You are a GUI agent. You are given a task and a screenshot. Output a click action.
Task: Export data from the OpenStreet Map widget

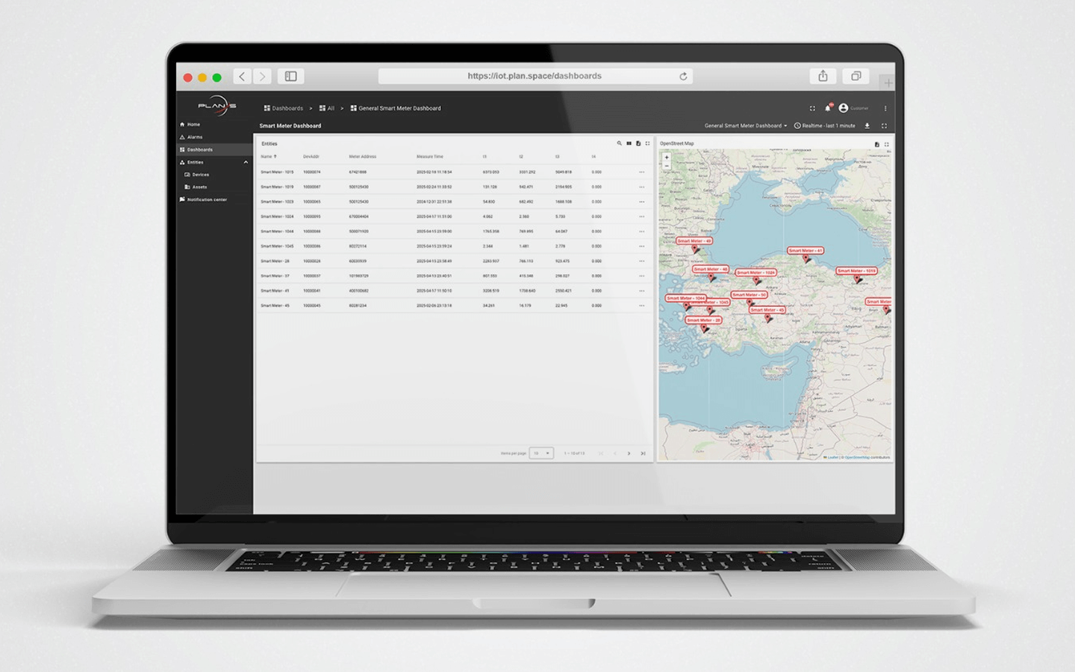(876, 144)
